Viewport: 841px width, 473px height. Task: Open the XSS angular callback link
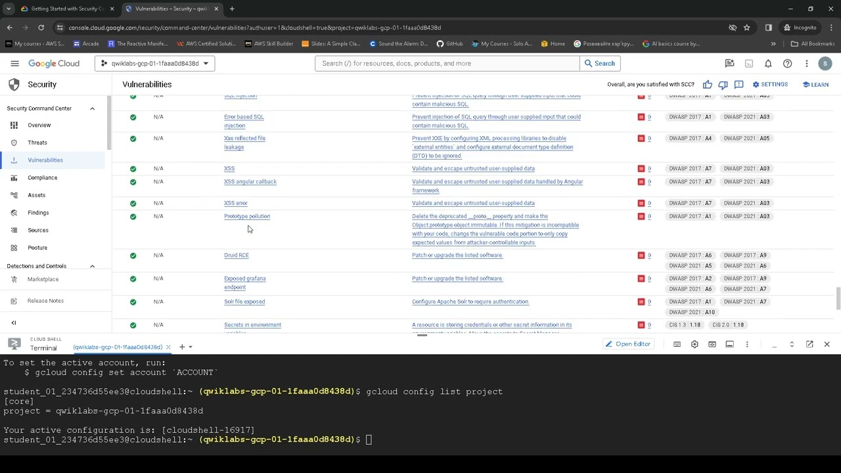[250, 181]
